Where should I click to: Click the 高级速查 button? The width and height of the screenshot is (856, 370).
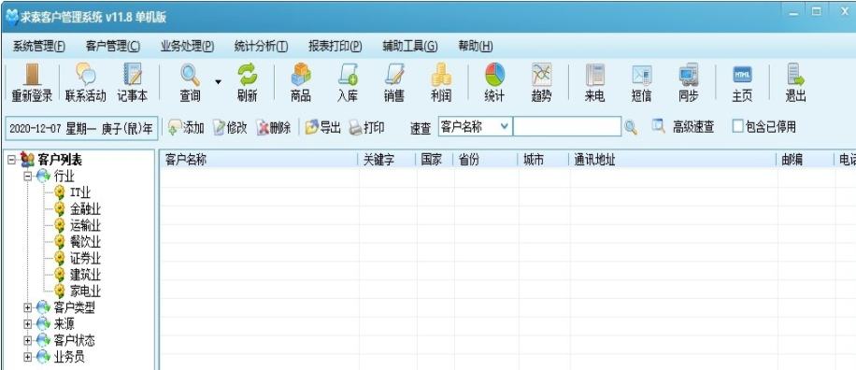tap(683, 127)
